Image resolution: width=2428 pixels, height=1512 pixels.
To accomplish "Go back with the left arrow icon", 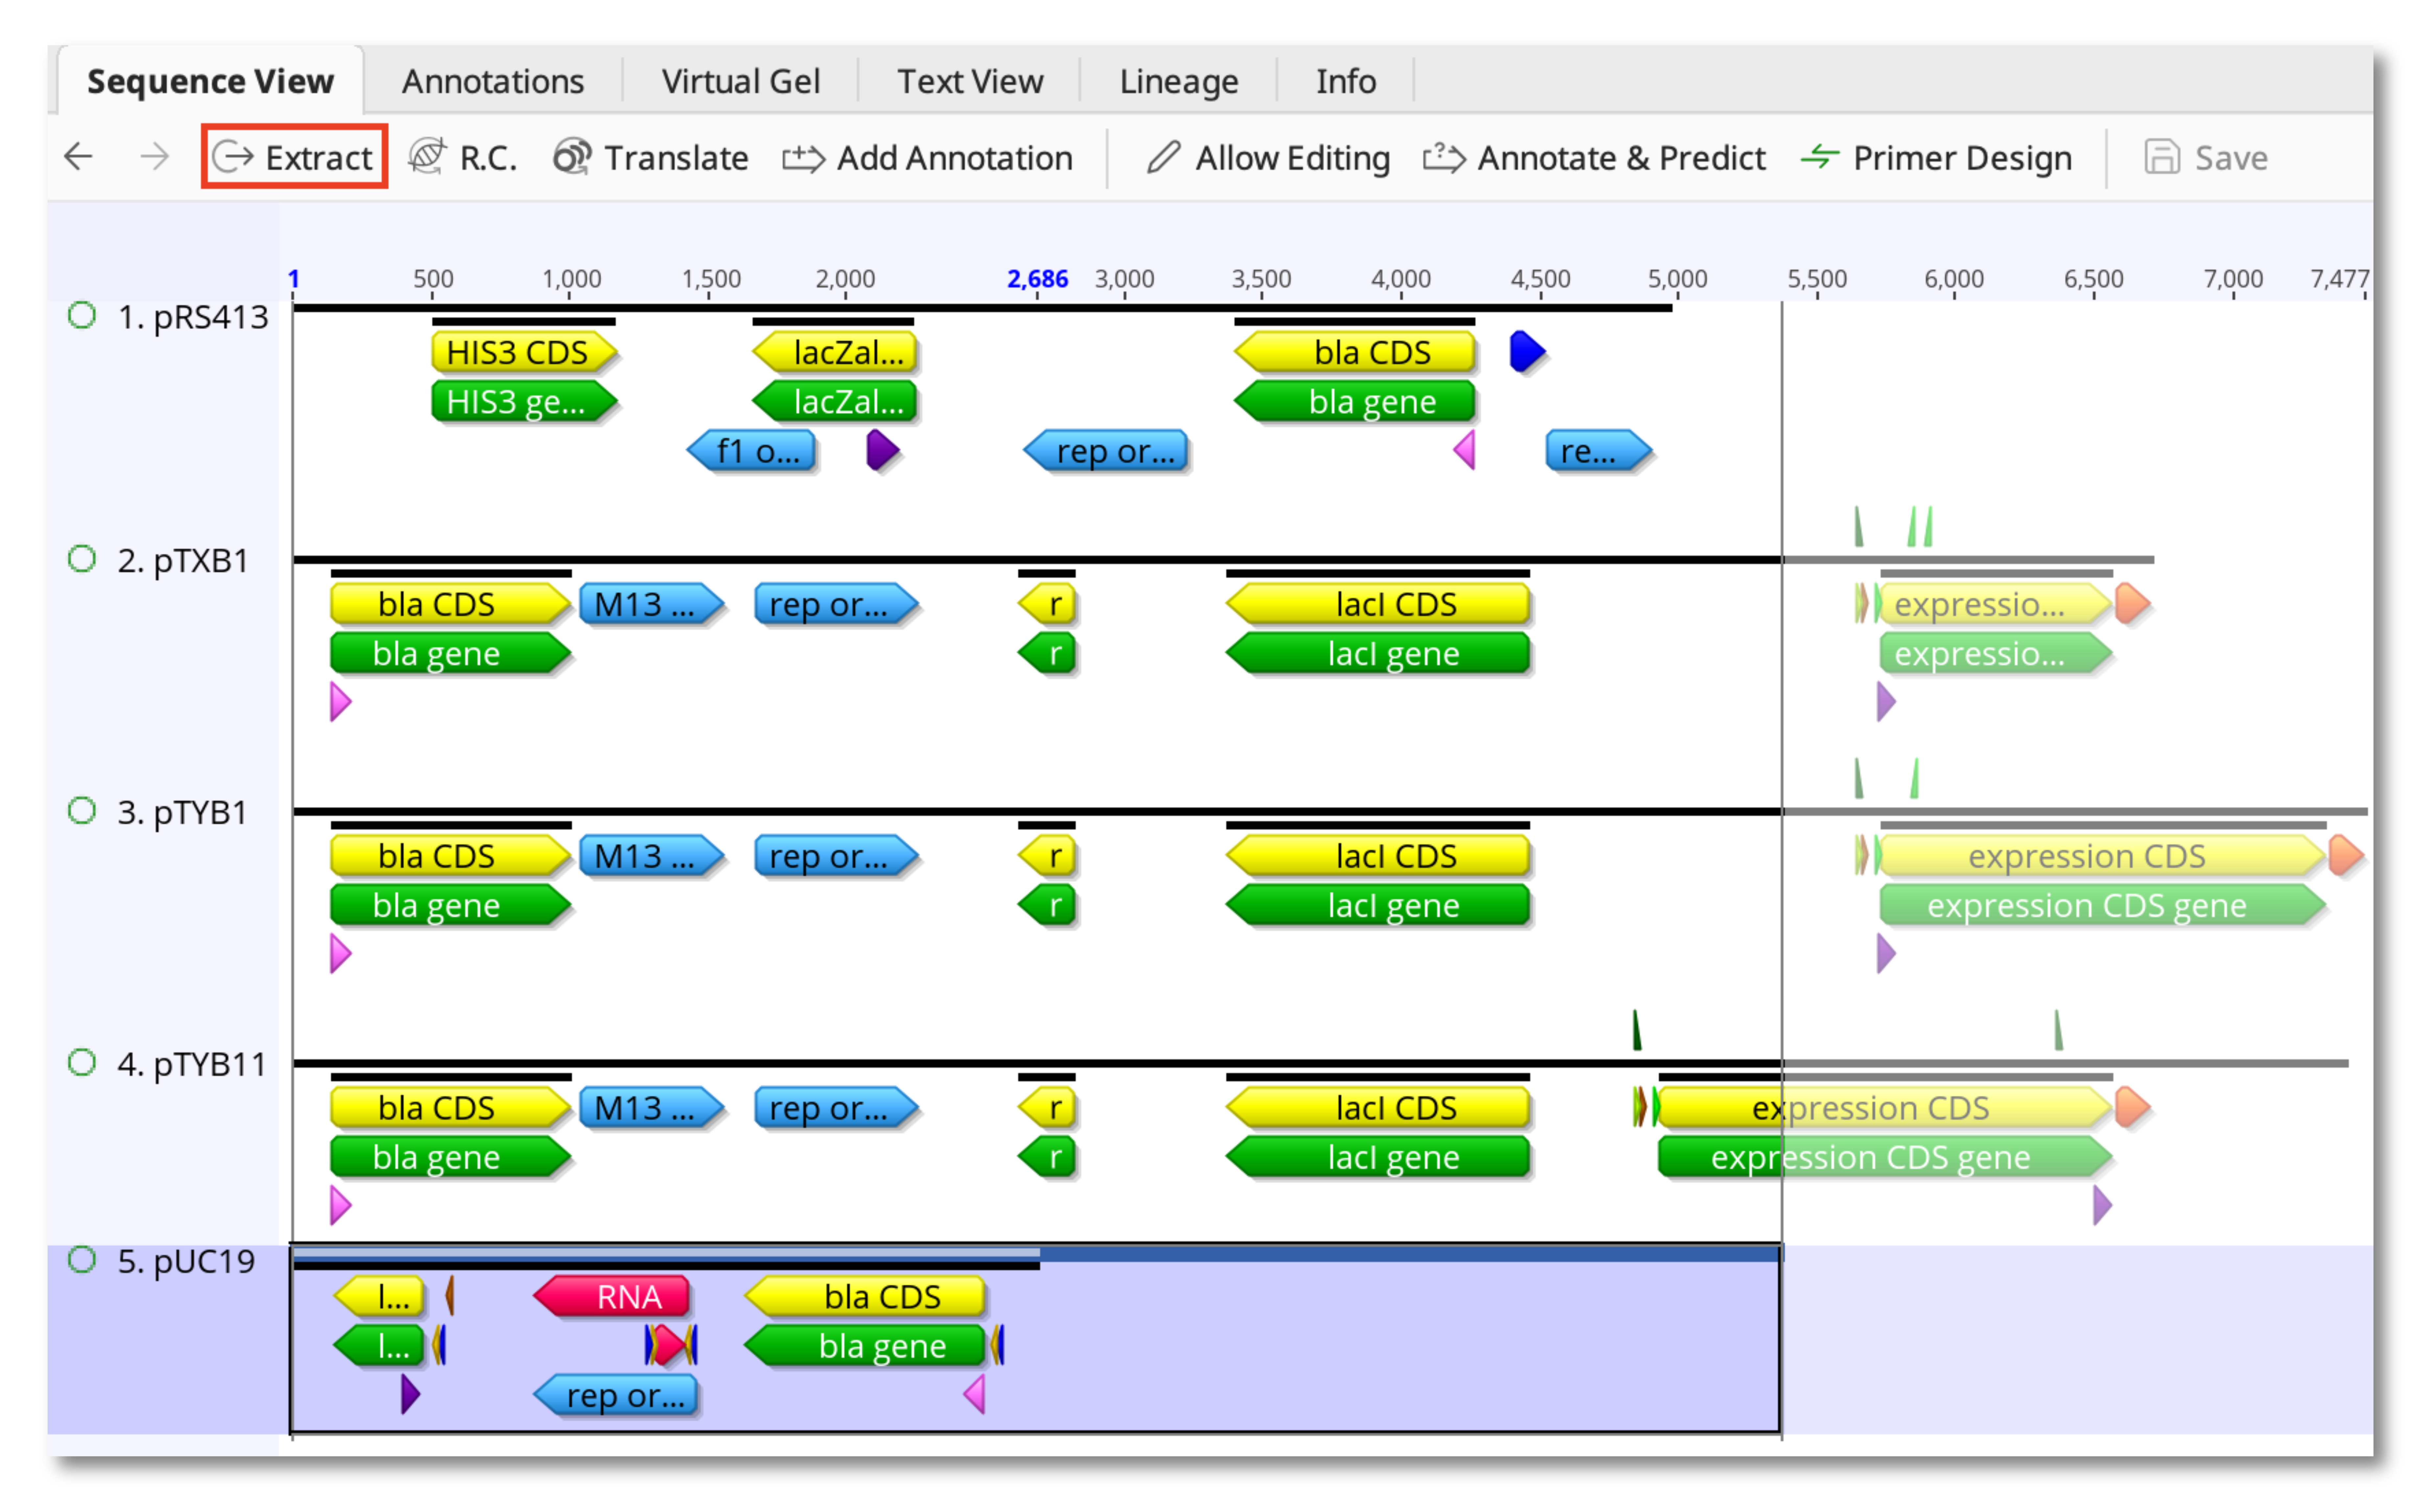I will [78, 157].
